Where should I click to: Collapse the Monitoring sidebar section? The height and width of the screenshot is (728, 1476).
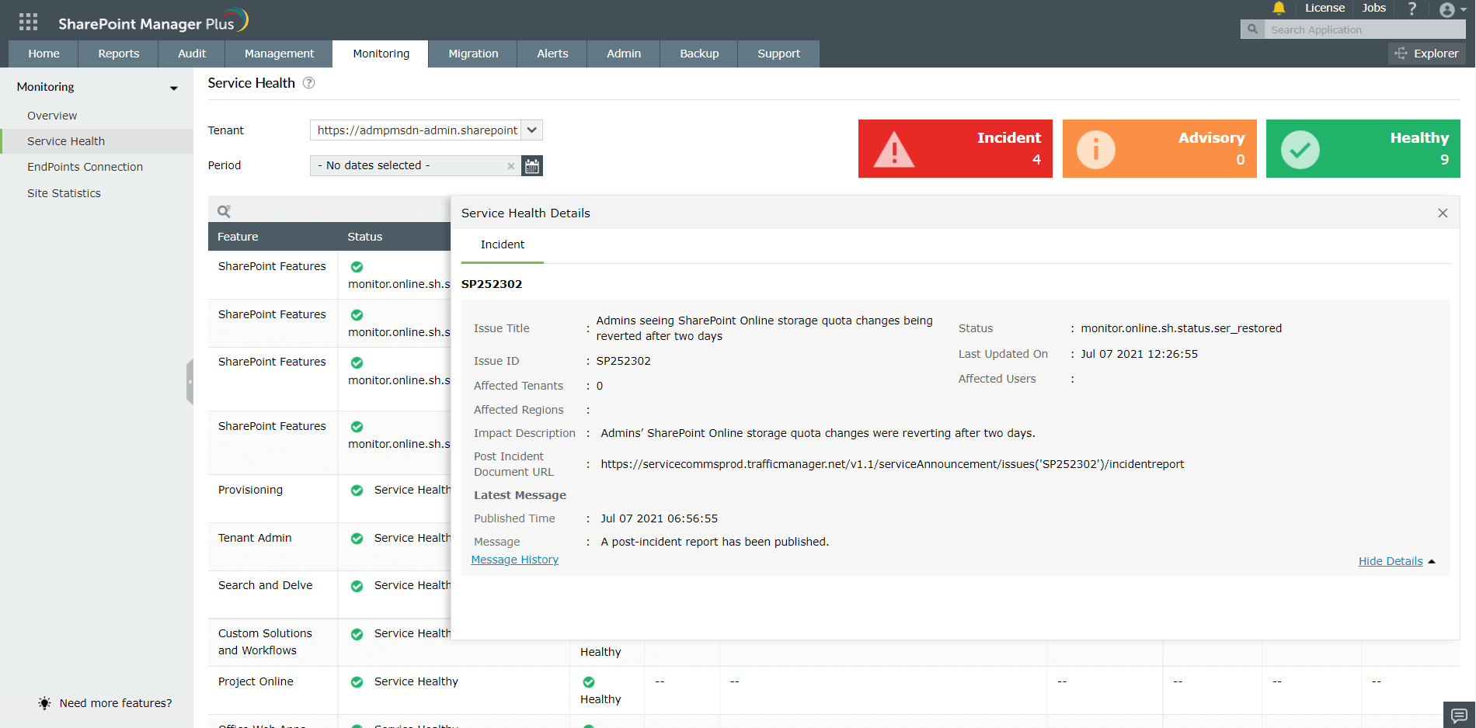coord(172,87)
